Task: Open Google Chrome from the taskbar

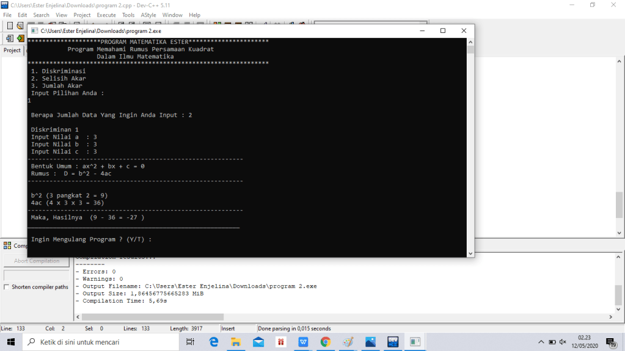Action: (326, 342)
